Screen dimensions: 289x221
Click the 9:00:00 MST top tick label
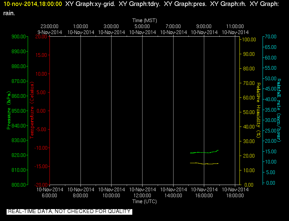(204, 26)
